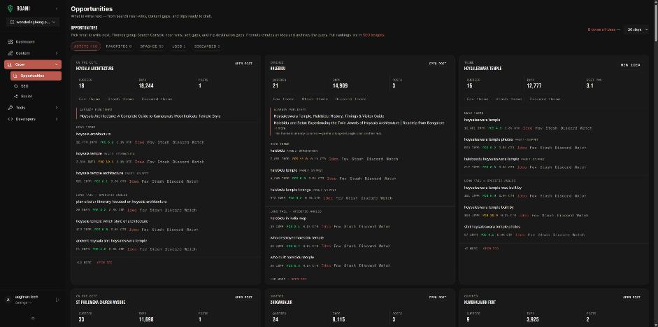This screenshot has height=327, width=658.
Task: Open Social under Grow
Action: 26,96
